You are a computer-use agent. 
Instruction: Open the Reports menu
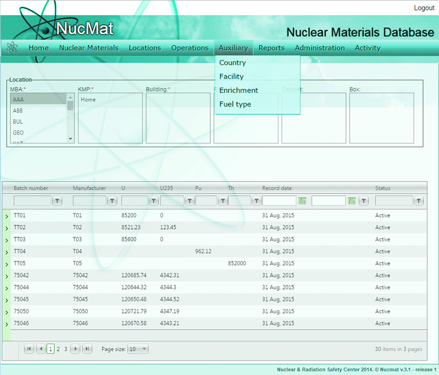click(x=271, y=48)
